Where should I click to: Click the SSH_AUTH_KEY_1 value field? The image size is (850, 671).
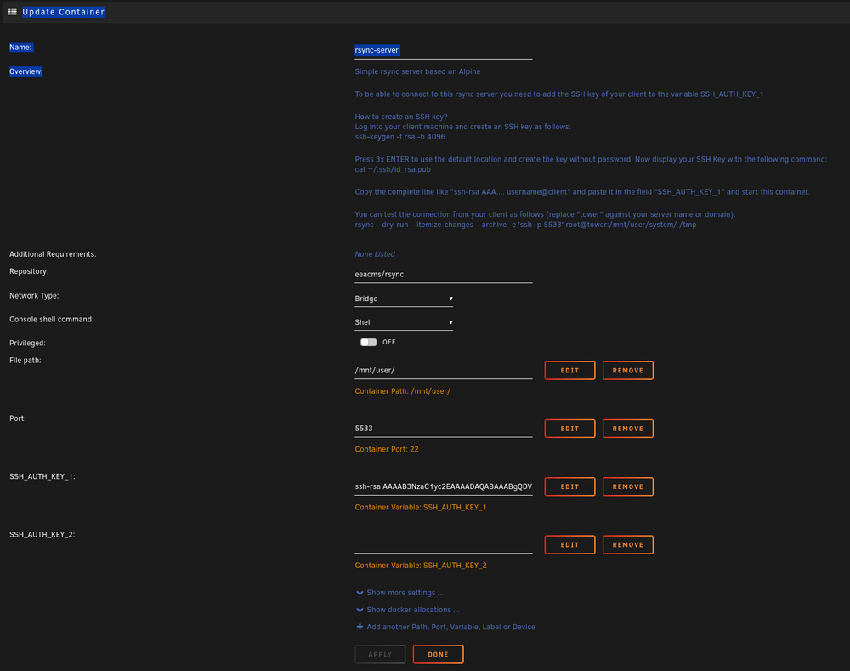coord(444,486)
